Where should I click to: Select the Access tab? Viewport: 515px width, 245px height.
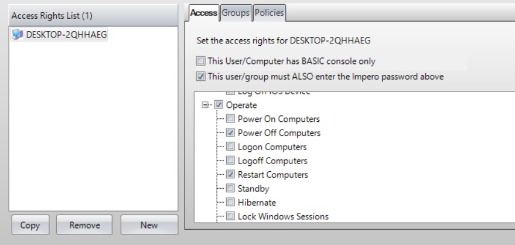(x=204, y=13)
